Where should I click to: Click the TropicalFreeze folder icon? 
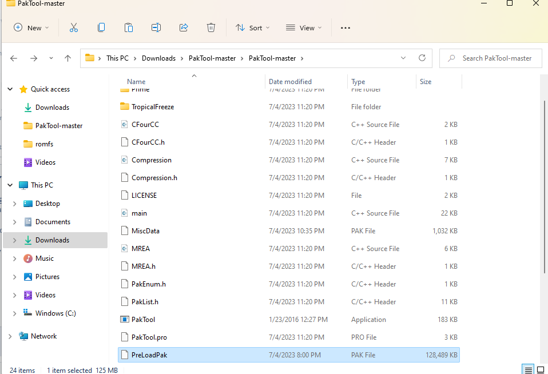(125, 106)
